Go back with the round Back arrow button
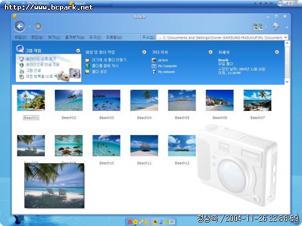The image size is (302, 226). (20, 27)
